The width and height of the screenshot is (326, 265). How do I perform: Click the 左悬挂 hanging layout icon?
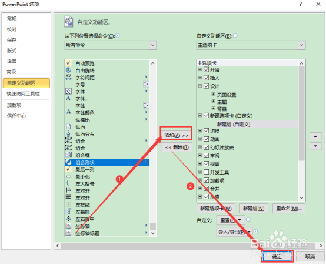pyautogui.click(x=68, y=212)
